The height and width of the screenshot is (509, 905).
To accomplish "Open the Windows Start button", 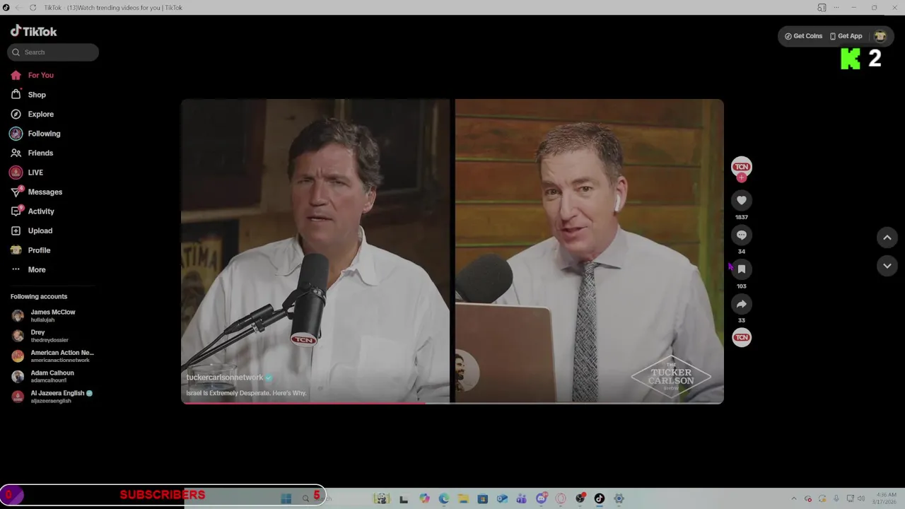I will 286,498.
